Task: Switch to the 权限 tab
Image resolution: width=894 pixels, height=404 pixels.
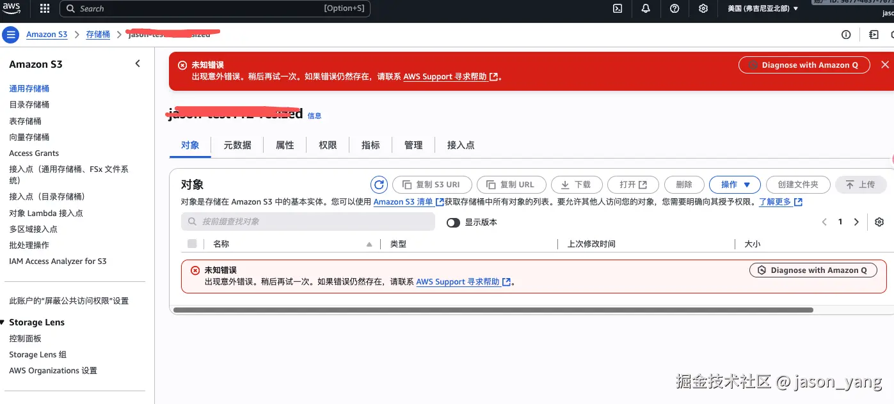Action: tap(328, 145)
